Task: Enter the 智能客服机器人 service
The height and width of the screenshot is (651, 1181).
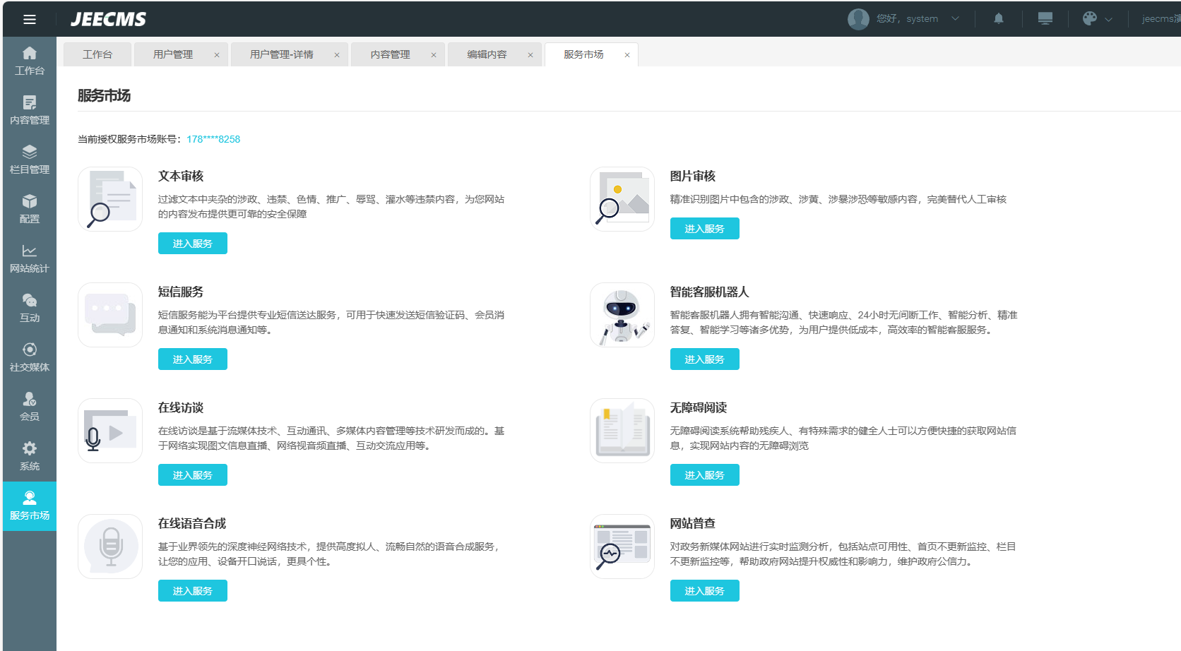Action: click(705, 359)
